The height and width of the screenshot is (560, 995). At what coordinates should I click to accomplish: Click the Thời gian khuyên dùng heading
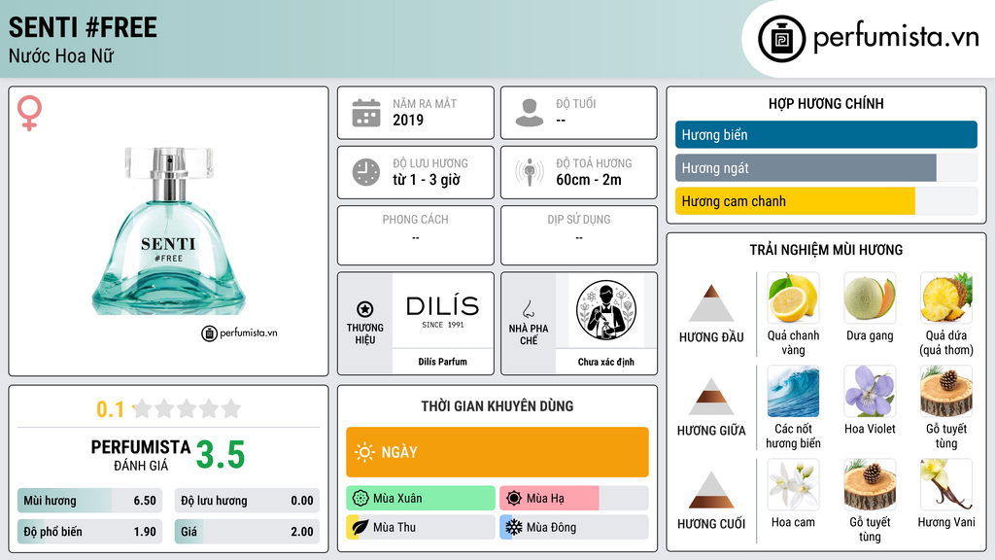coord(497,405)
